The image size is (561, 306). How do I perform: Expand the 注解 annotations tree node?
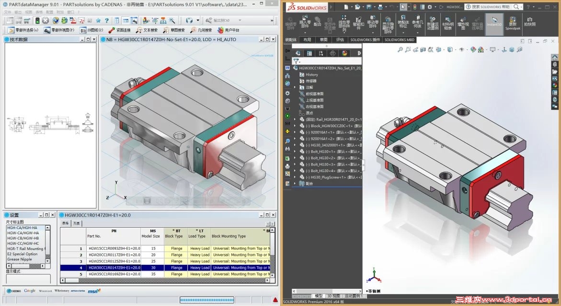tap(295, 87)
